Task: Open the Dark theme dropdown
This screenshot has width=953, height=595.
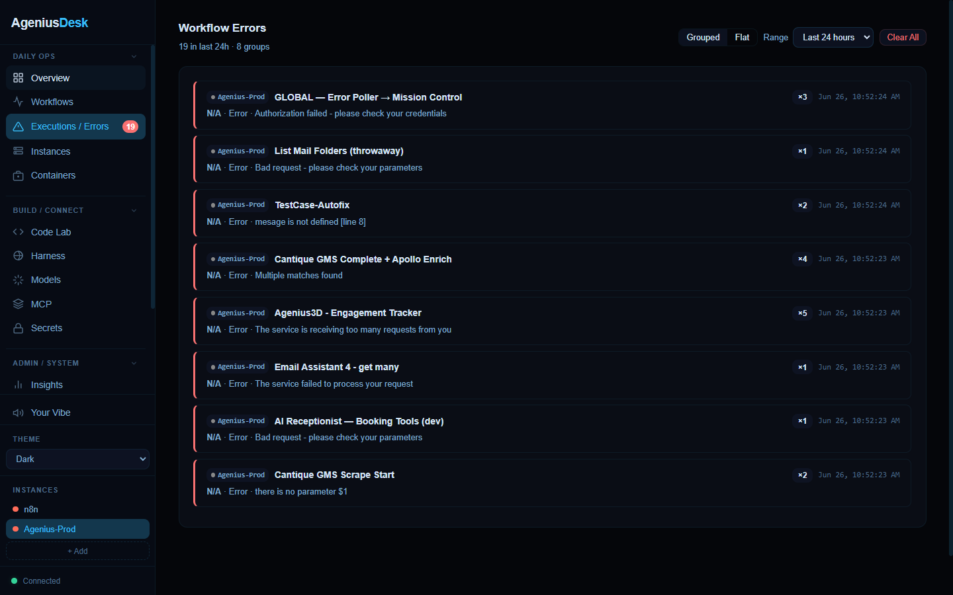Action: pyautogui.click(x=77, y=459)
